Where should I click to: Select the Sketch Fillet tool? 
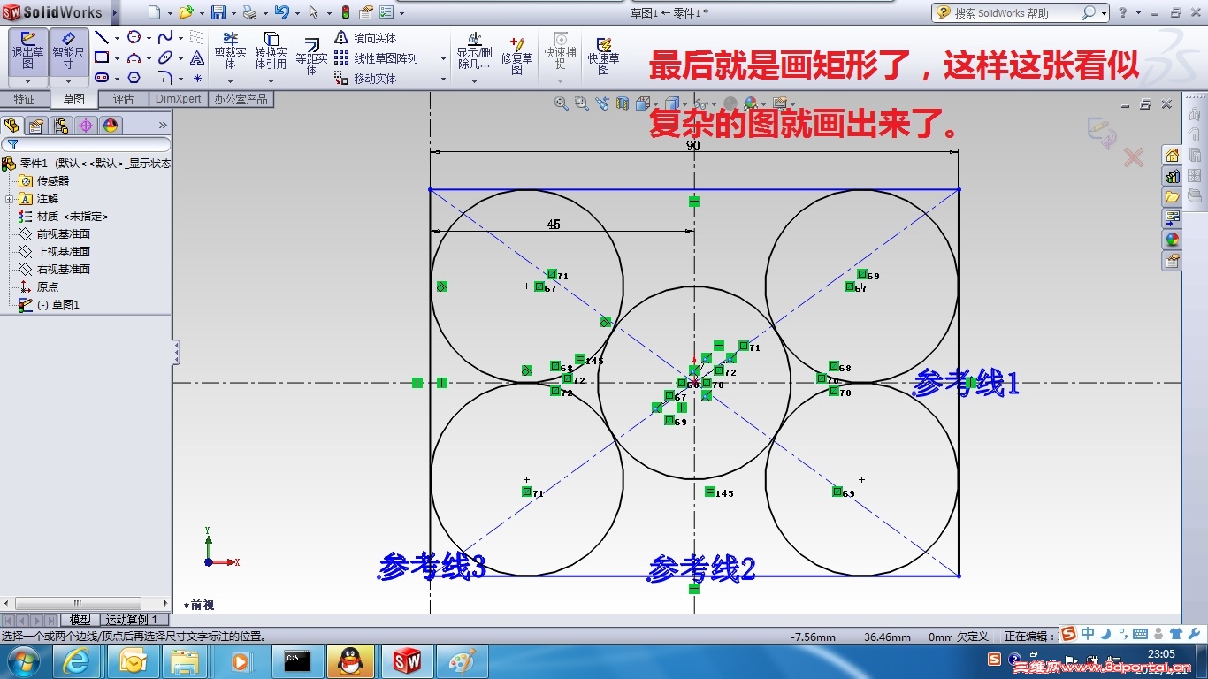pyautogui.click(x=165, y=78)
